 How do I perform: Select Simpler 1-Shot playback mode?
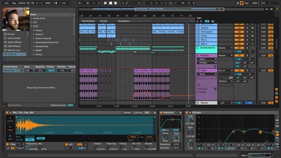tap(10, 129)
